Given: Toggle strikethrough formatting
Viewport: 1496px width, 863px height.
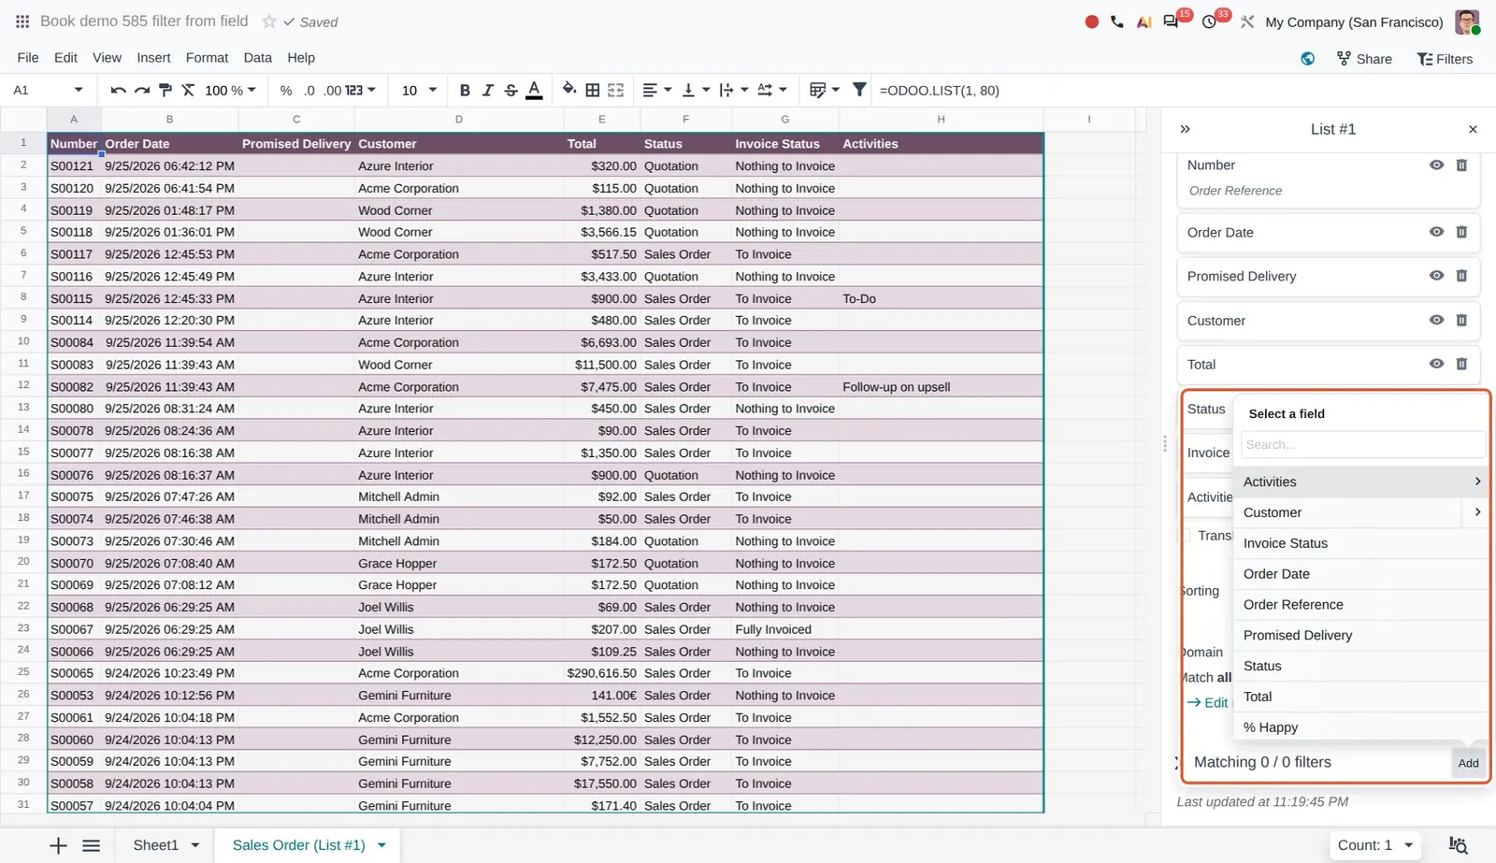Looking at the screenshot, I should (511, 90).
